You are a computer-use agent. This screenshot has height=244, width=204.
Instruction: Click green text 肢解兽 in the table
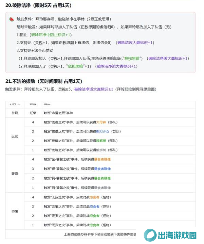click(x=101, y=141)
